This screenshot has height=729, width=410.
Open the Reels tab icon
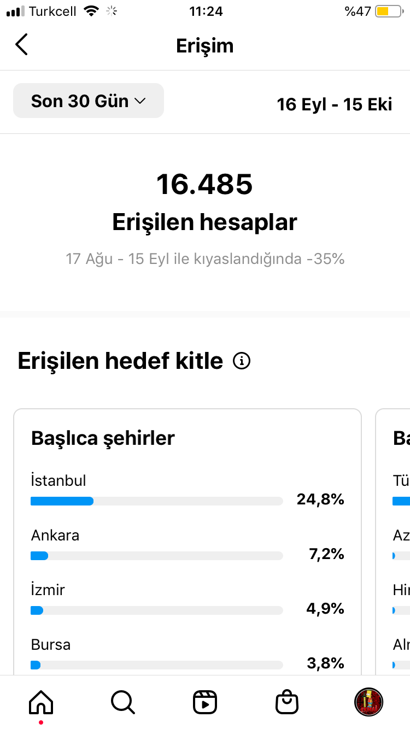tap(205, 702)
